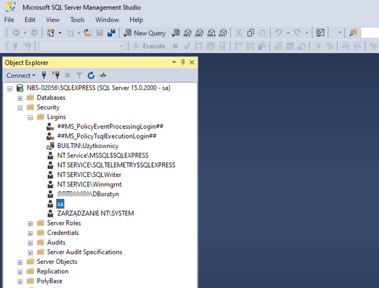This screenshot has width=379, height=288.
Task: Select the NT SERVICE\SQLWriter login
Action: point(89,175)
